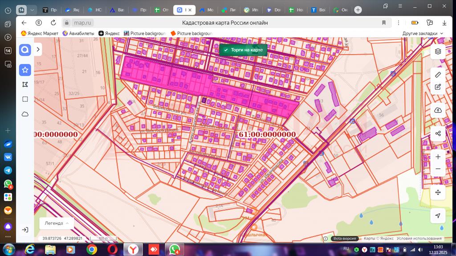Open the 'Другие закладки' dropdown
The width and height of the screenshot is (456, 256).
tap(423, 33)
